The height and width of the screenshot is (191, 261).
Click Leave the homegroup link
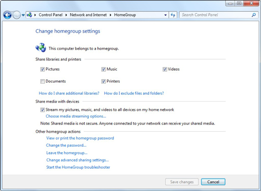(x=67, y=153)
